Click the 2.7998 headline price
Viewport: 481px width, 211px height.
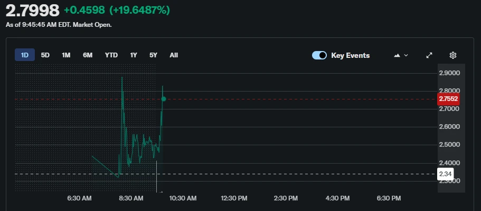tap(32, 11)
